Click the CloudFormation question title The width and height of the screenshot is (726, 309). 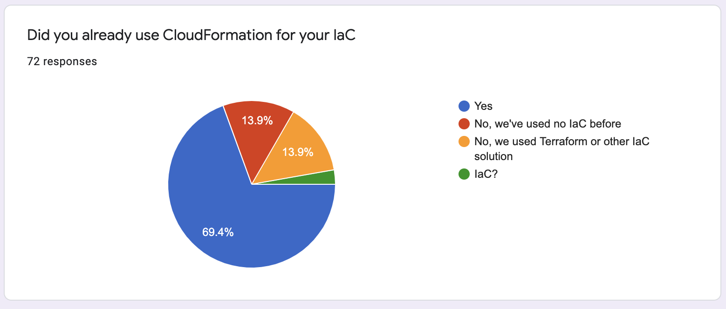(192, 36)
